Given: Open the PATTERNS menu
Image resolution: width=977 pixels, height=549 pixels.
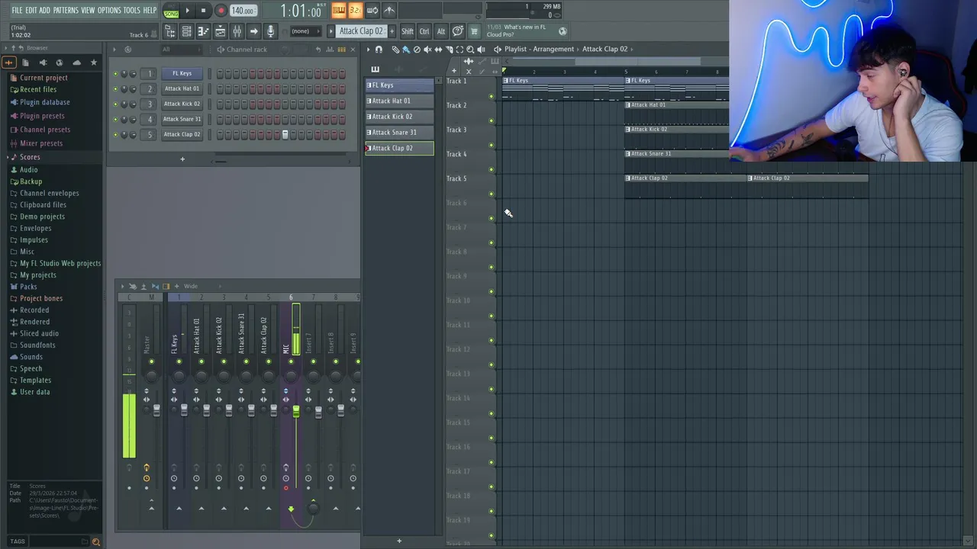Looking at the screenshot, I should 66,11.
